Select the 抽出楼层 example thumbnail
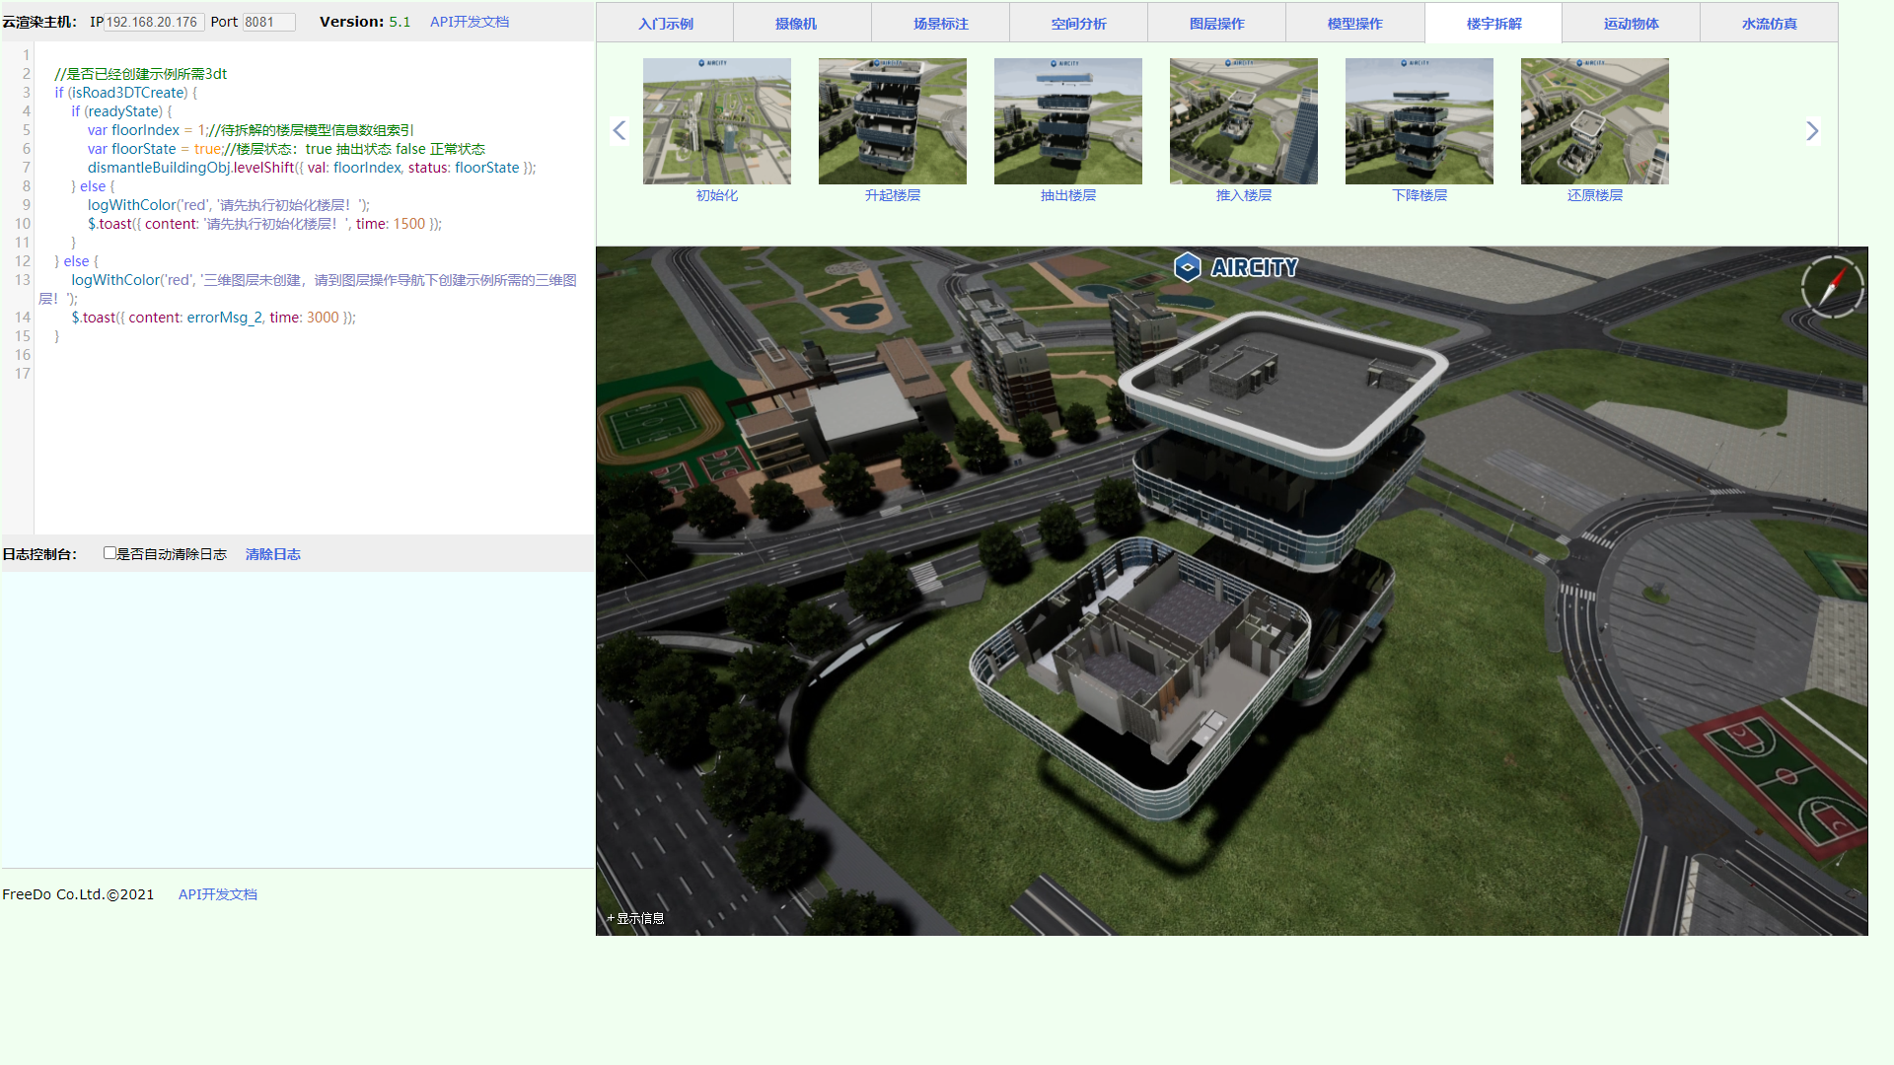This screenshot has width=1894, height=1065. click(1068, 121)
